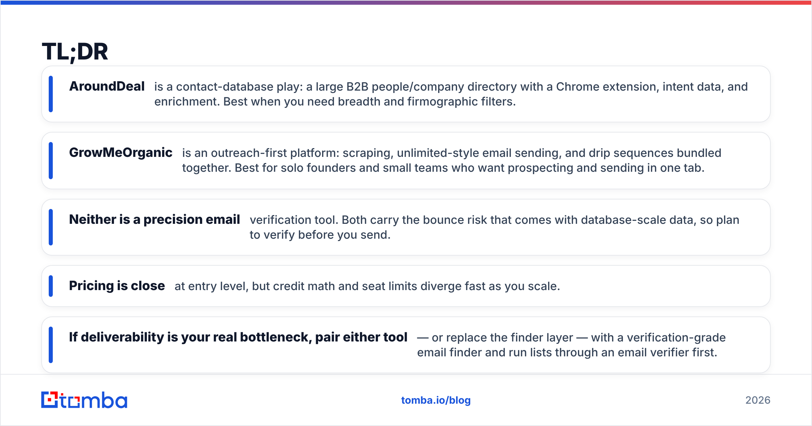Click the email verifier first description text
This screenshot has width=812, height=426.
coord(571,345)
